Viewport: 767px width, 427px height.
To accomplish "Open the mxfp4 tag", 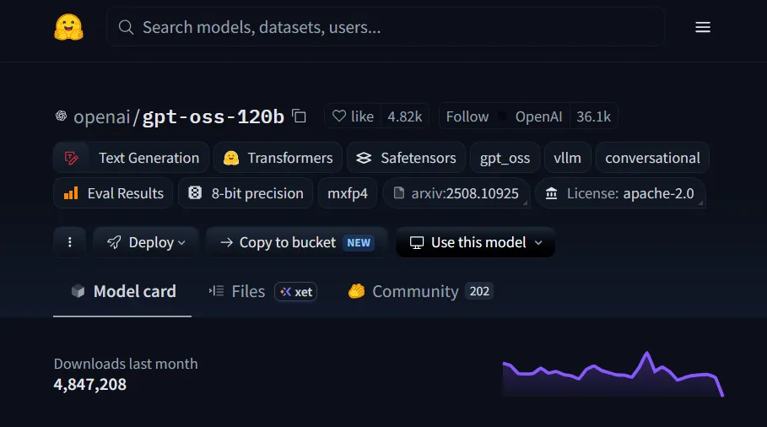I will coord(348,193).
